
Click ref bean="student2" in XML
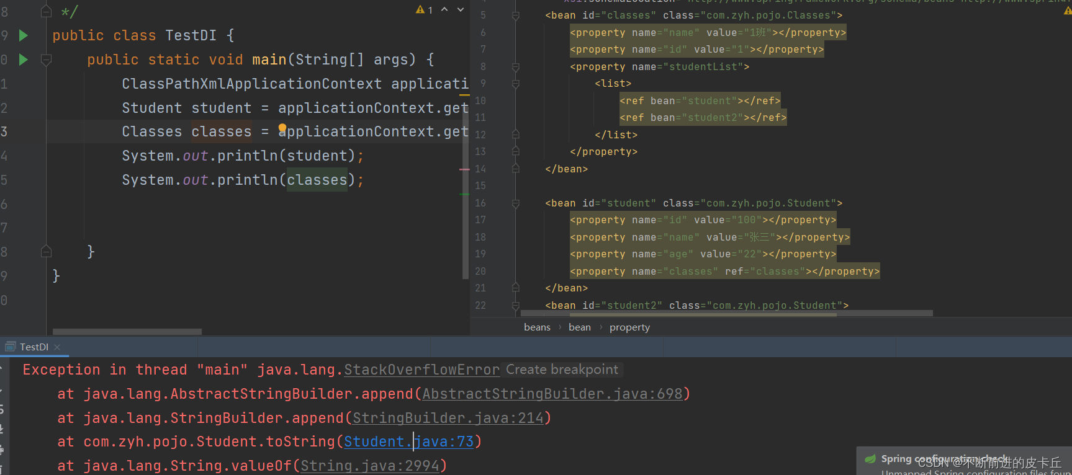pyautogui.click(x=703, y=117)
